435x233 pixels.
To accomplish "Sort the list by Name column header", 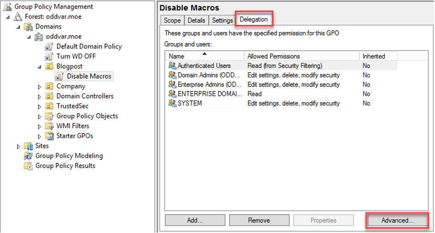I will coord(205,56).
